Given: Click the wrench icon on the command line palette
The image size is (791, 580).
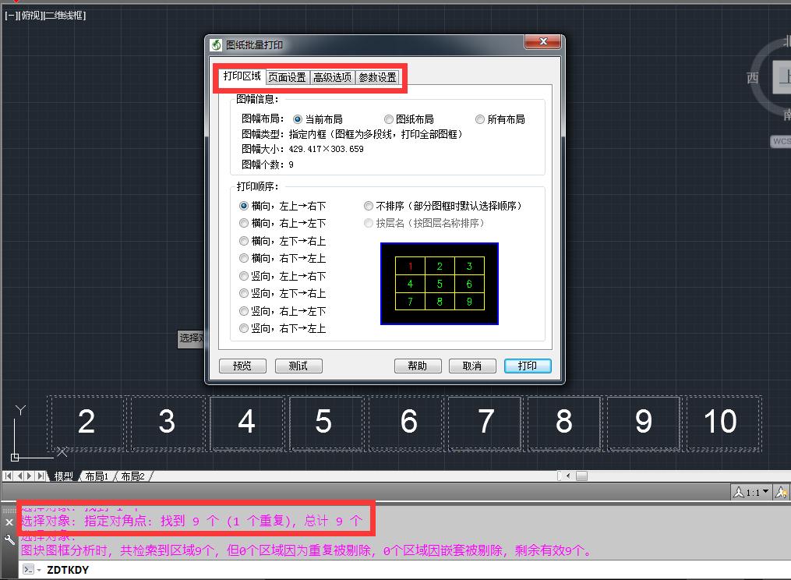Looking at the screenshot, I should 9,539.
